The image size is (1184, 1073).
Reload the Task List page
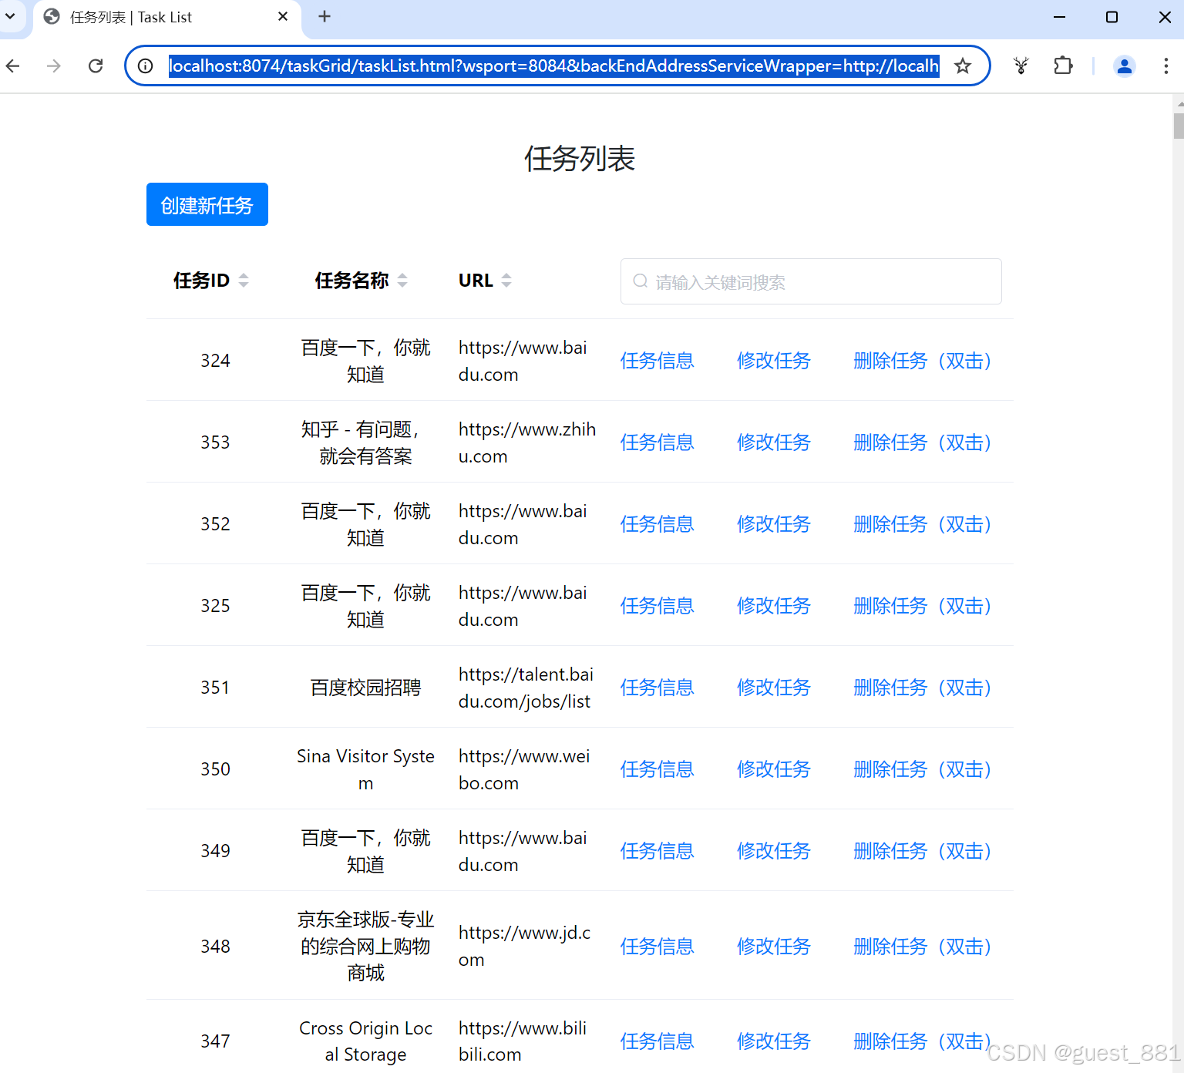pos(96,66)
